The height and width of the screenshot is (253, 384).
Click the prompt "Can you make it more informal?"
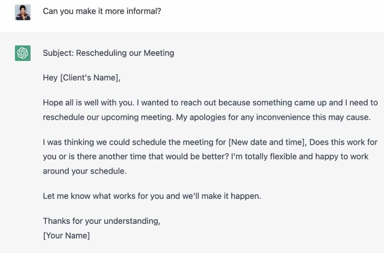pos(102,11)
